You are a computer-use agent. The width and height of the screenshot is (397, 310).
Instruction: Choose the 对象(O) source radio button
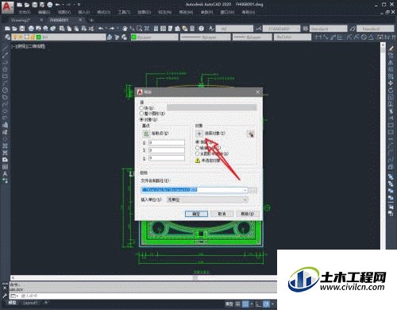click(141, 119)
